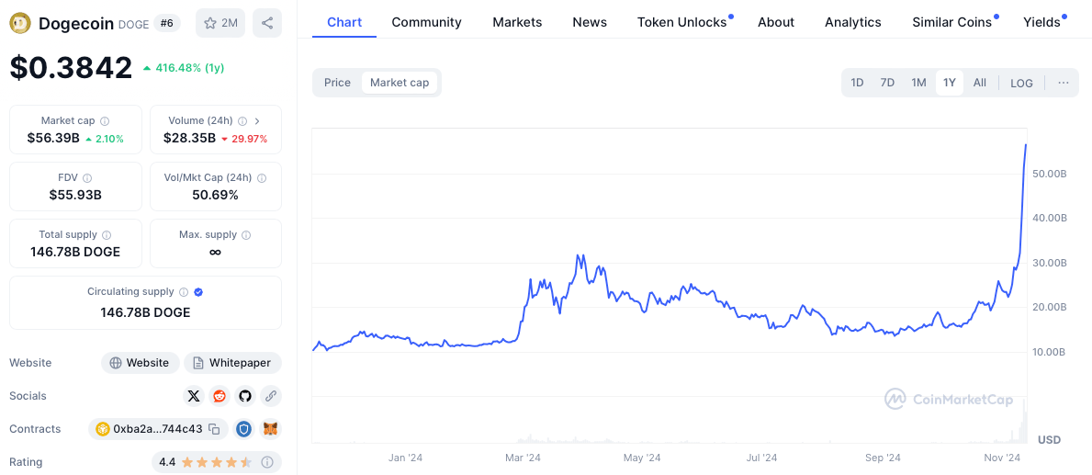
Task: Open the Reddit social icon
Action: 220,396
